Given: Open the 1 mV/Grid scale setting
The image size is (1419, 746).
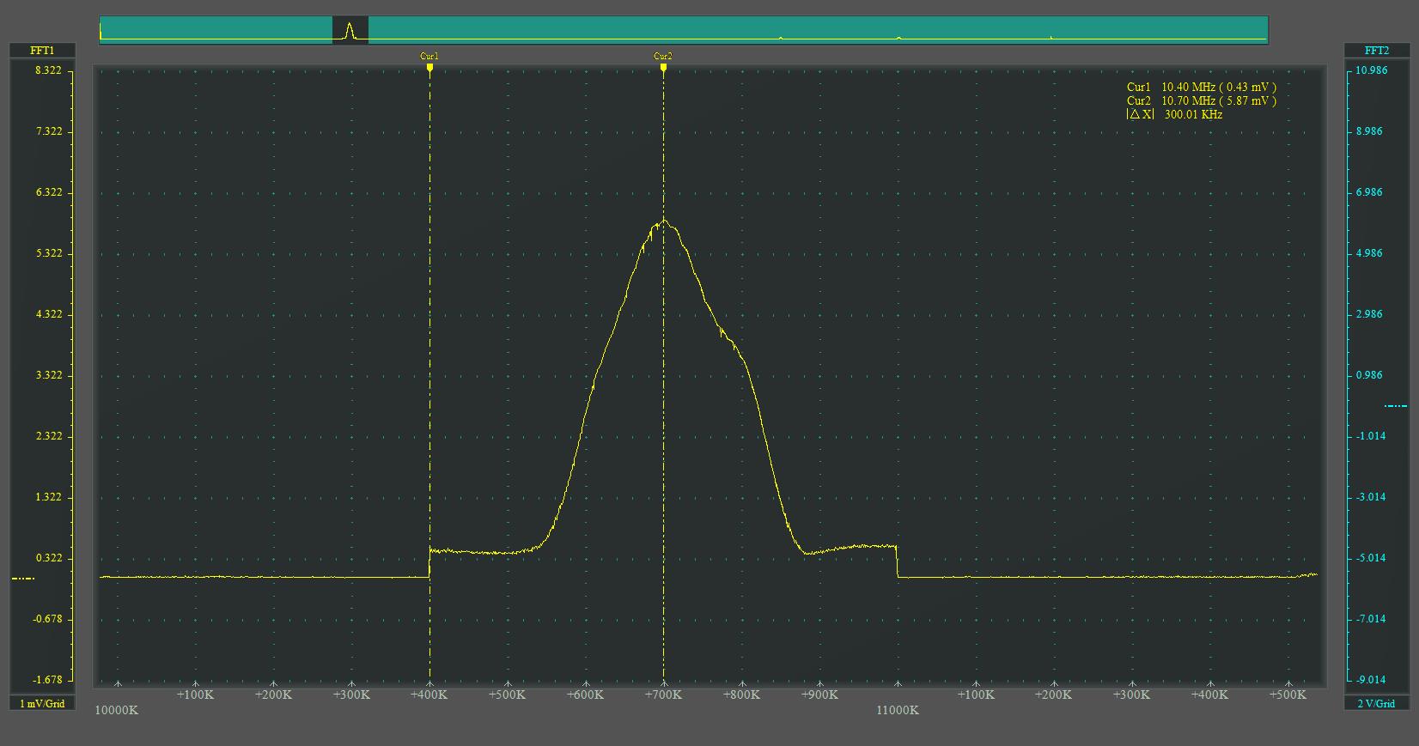Looking at the screenshot, I should pyautogui.click(x=42, y=704).
